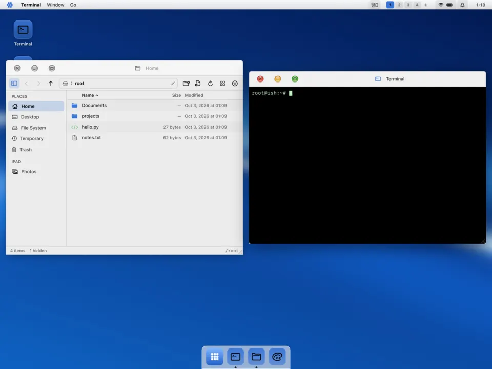This screenshot has height=369, width=492.
Task: Click the hello.py code file icon
Action: tap(74, 127)
